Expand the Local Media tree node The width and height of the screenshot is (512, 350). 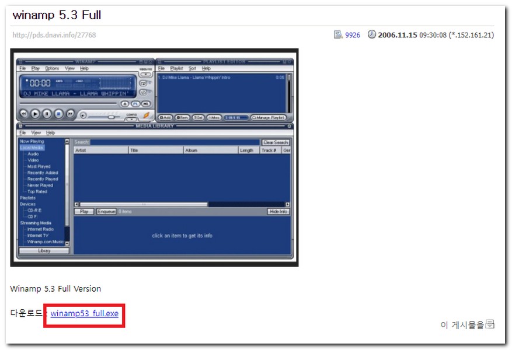(32, 148)
